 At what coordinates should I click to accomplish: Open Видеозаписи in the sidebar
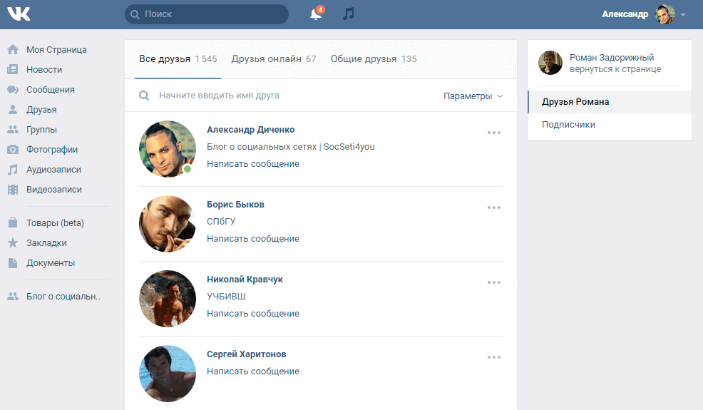tap(53, 190)
